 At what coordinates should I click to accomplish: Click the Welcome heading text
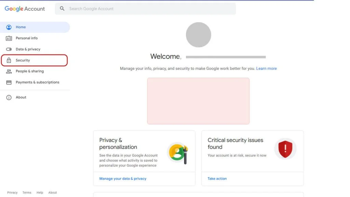coord(166,56)
